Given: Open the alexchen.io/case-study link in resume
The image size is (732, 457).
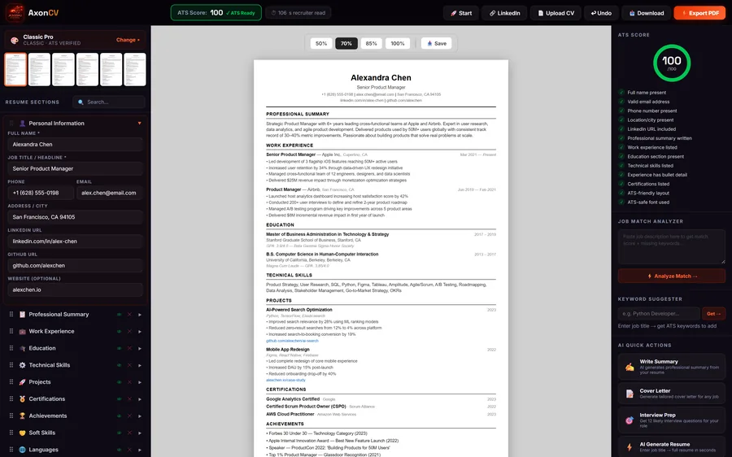Looking at the screenshot, I should (x=285, y=380).
